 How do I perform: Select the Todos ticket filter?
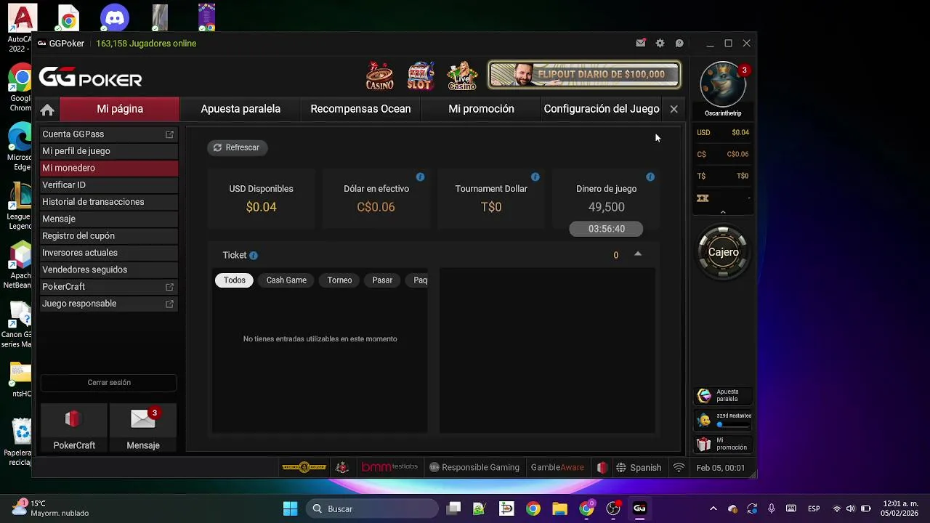234,280
